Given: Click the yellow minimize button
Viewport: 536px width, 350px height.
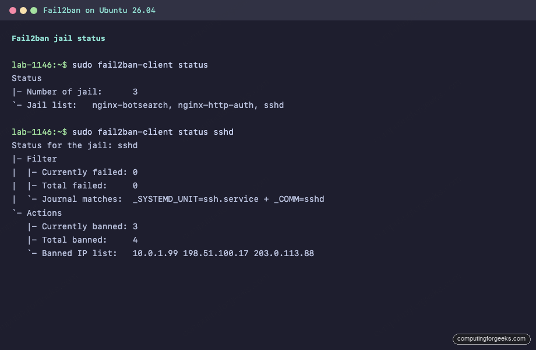Looking at the screenshot, I should (x=22, y=10).
